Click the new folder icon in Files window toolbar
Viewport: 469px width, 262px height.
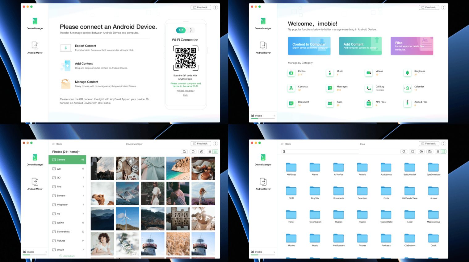(x=430, y=152)
